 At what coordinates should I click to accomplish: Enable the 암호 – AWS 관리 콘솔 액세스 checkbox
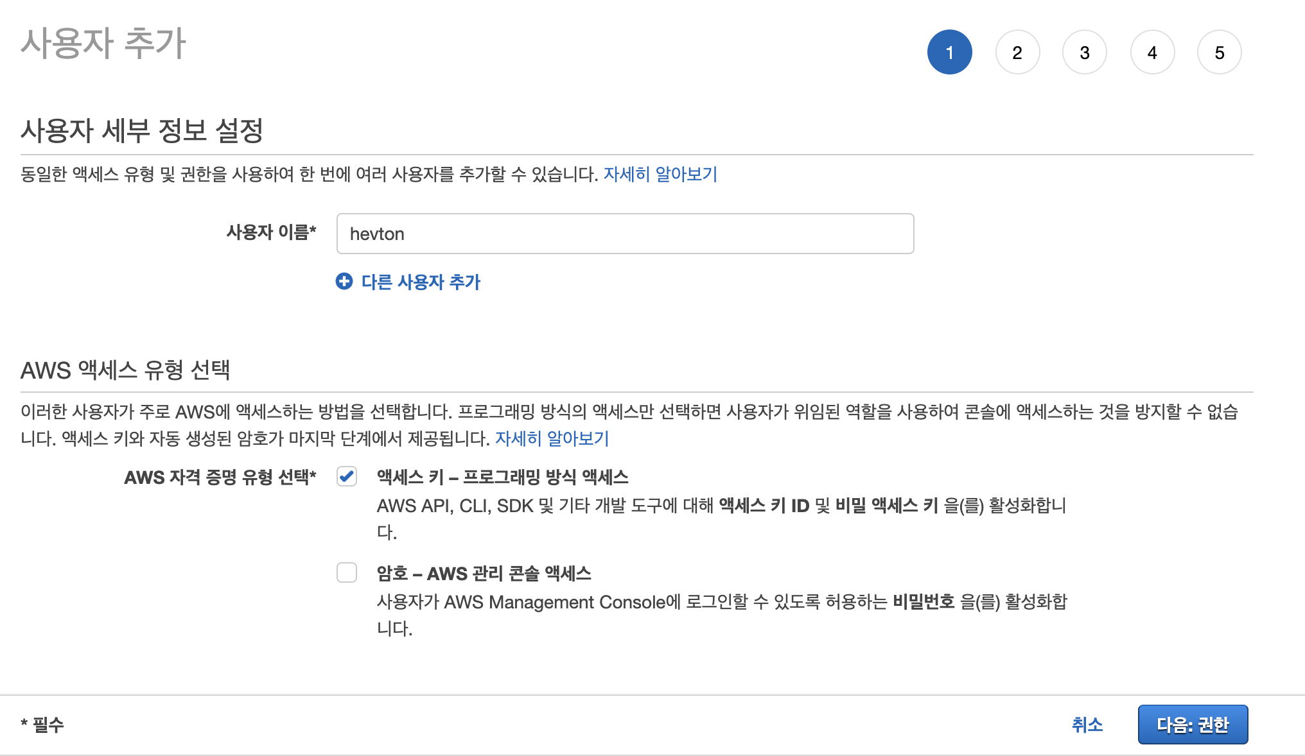[x=347, y=572]
